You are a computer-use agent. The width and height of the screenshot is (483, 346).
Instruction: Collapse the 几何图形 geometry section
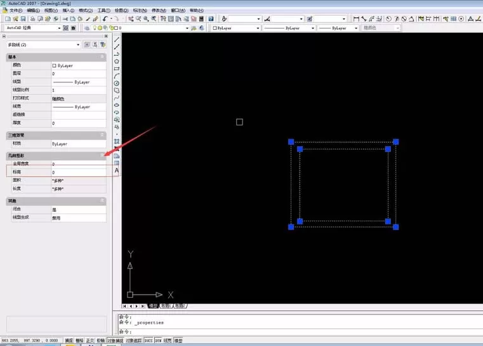click(x=102, y=156)
